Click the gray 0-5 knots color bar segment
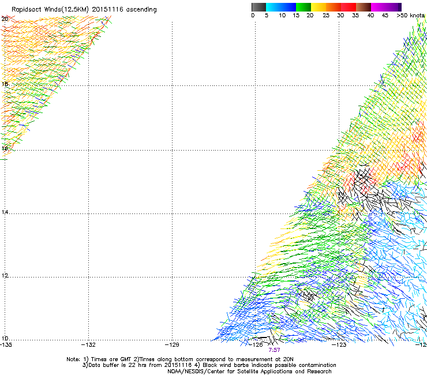Image resolution: width=427 pixels, height=375 pixels. tap(259, 7)
